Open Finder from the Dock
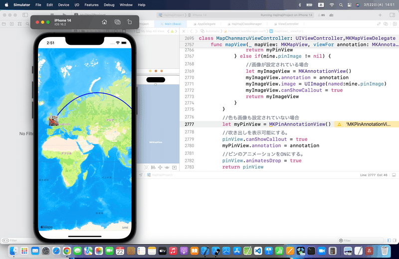The width and height of the screenshot is (399, 259). [13, 251]
